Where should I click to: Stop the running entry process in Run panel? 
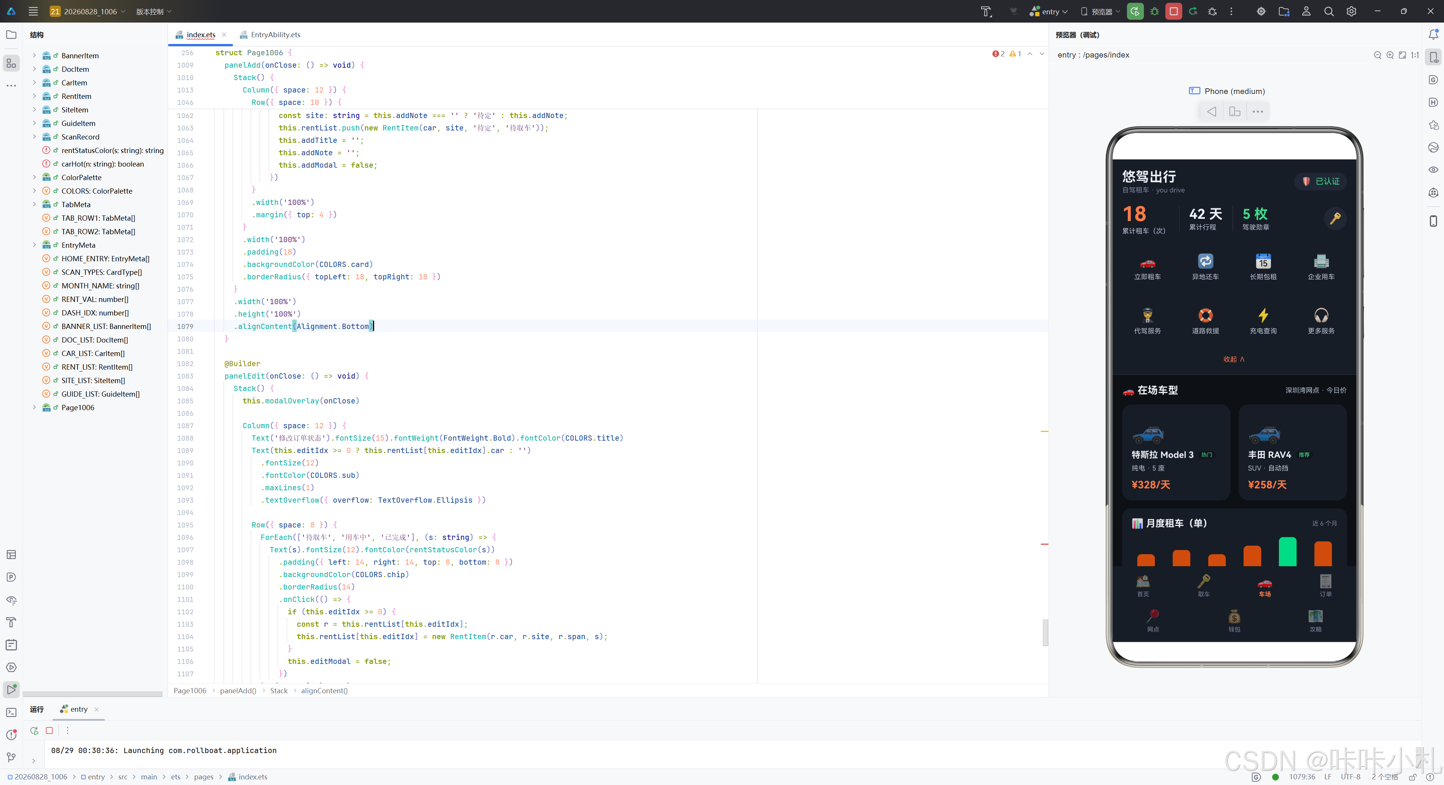[49, 730]
